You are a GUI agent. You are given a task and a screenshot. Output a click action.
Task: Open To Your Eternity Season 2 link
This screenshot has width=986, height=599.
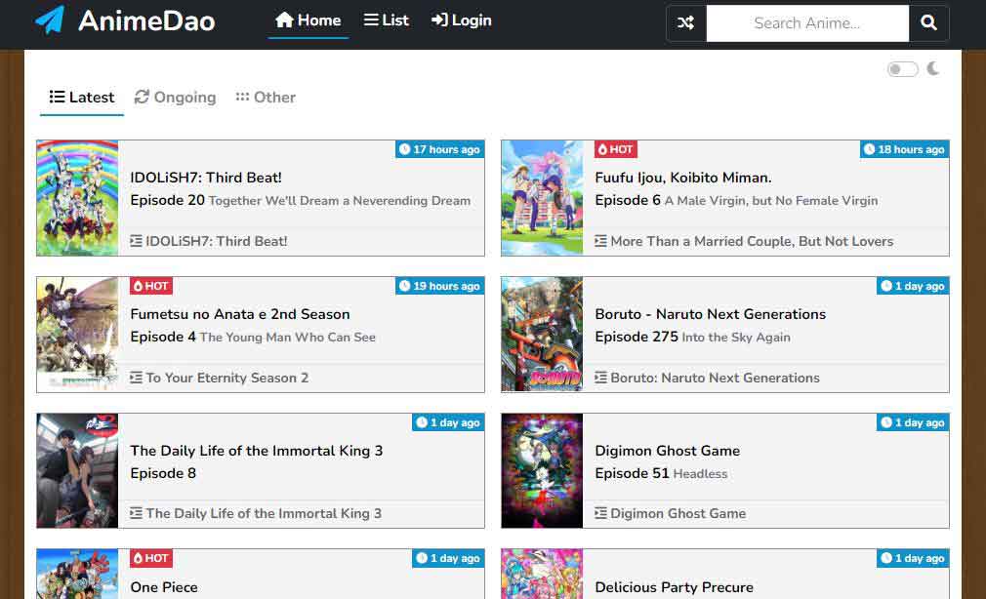click(227, 378)
